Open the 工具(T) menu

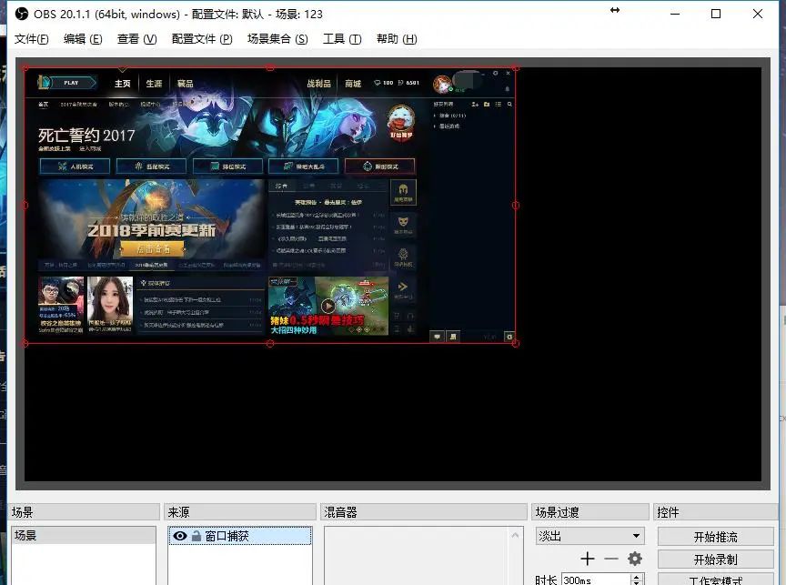point(342,38)
